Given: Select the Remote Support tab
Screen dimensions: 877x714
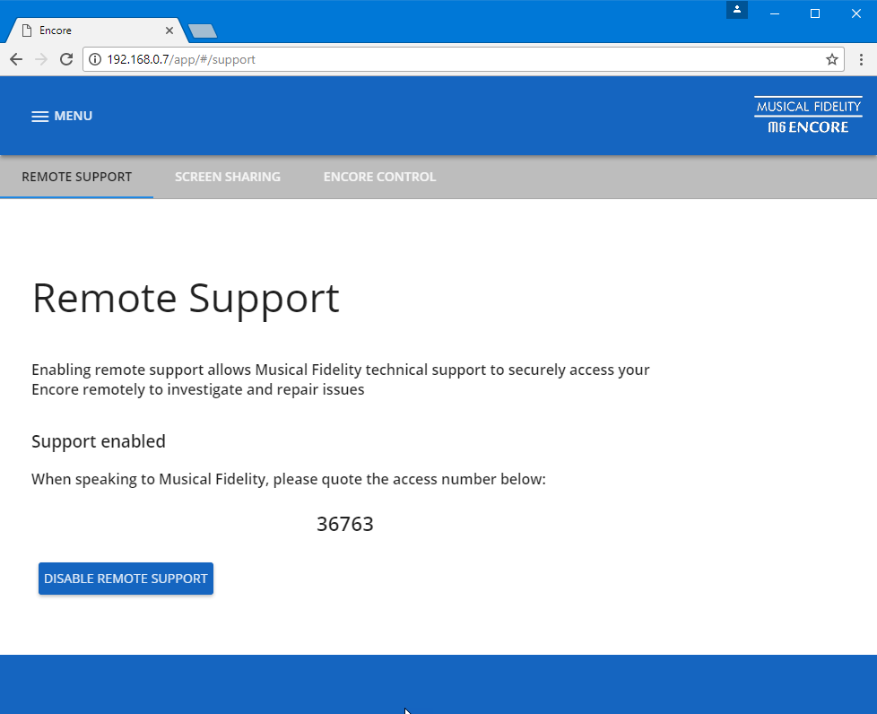Looking at the screenshot, I should click(76, 177).
